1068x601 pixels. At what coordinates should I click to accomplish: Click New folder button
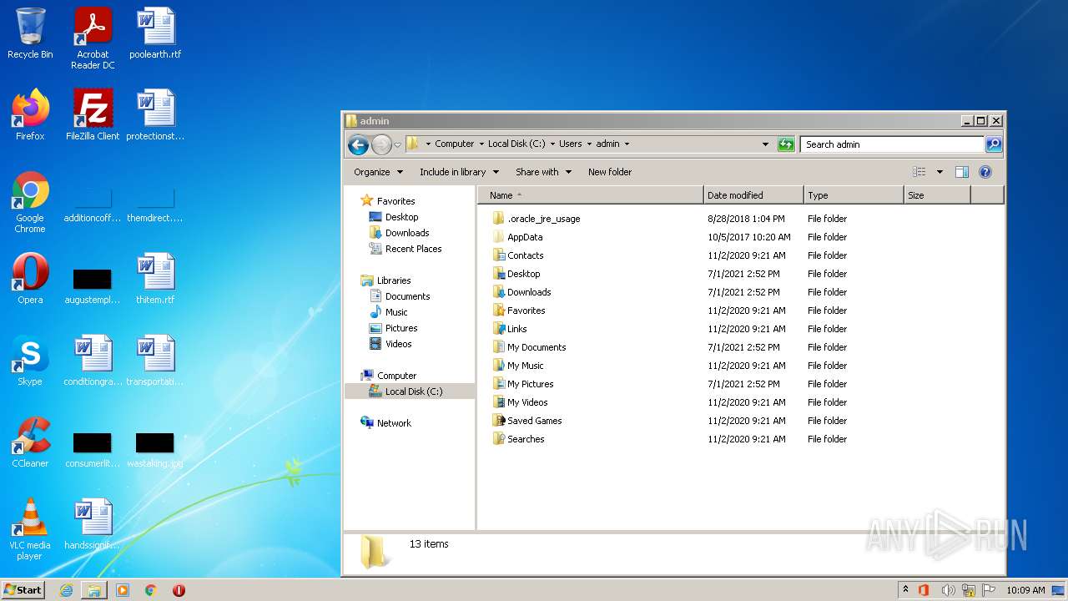point(610,172)
